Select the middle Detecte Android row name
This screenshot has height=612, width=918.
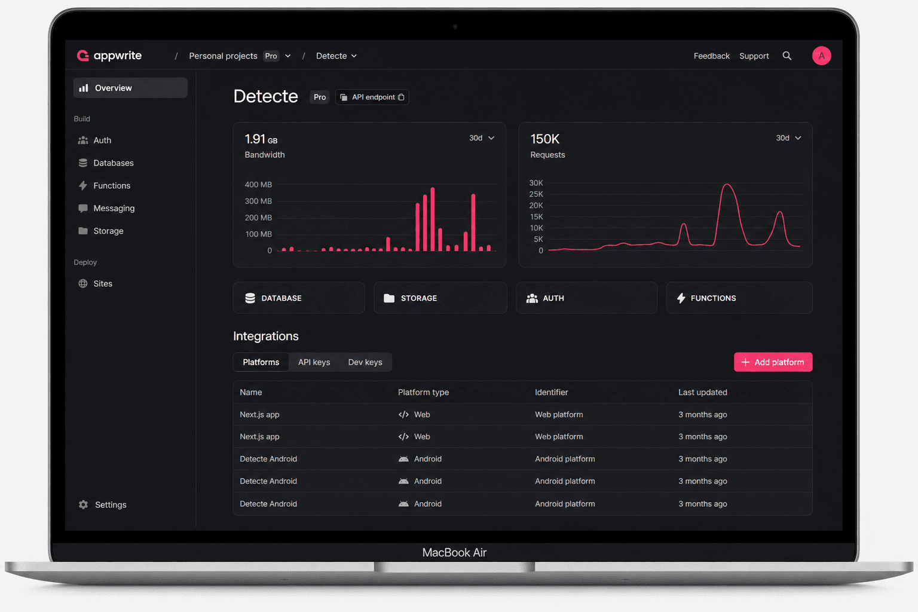tap(268, 481)
